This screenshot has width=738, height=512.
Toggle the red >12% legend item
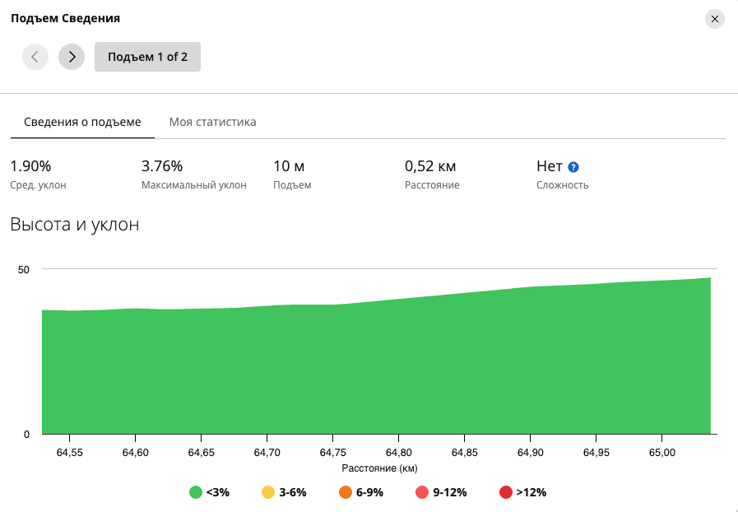point(523,492)
